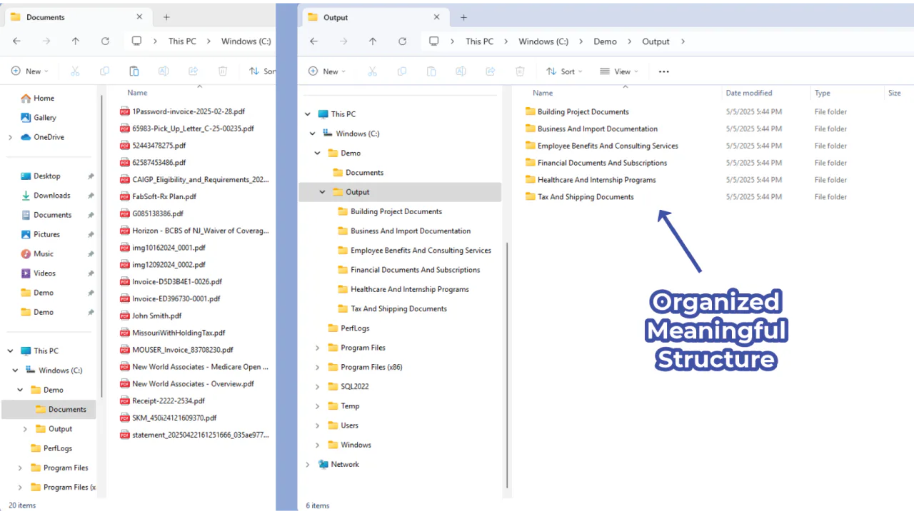
Task: Expand Program Files (x86) in Output window tree
Action: (x=318, y=368)
